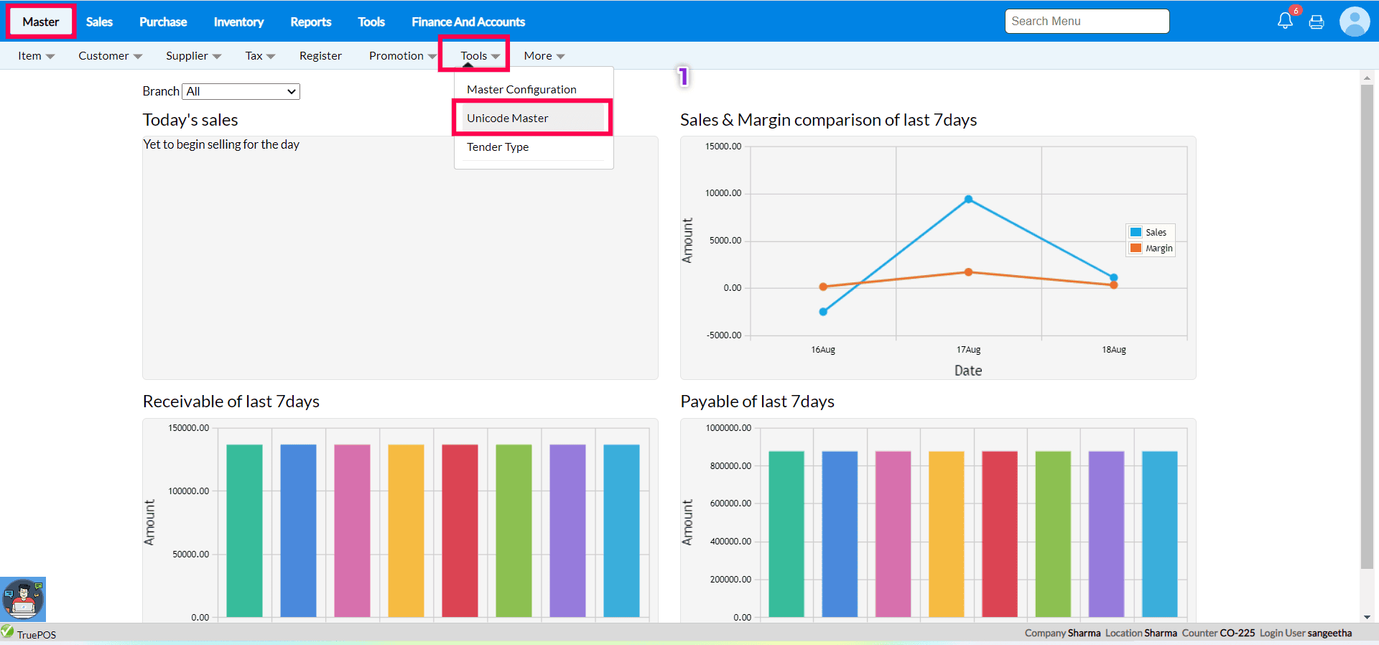Click the TruePOS green checkmark icon
The width and height of the screenshot is (1379, 645).
pyautogui.click(x=8, y=632)
